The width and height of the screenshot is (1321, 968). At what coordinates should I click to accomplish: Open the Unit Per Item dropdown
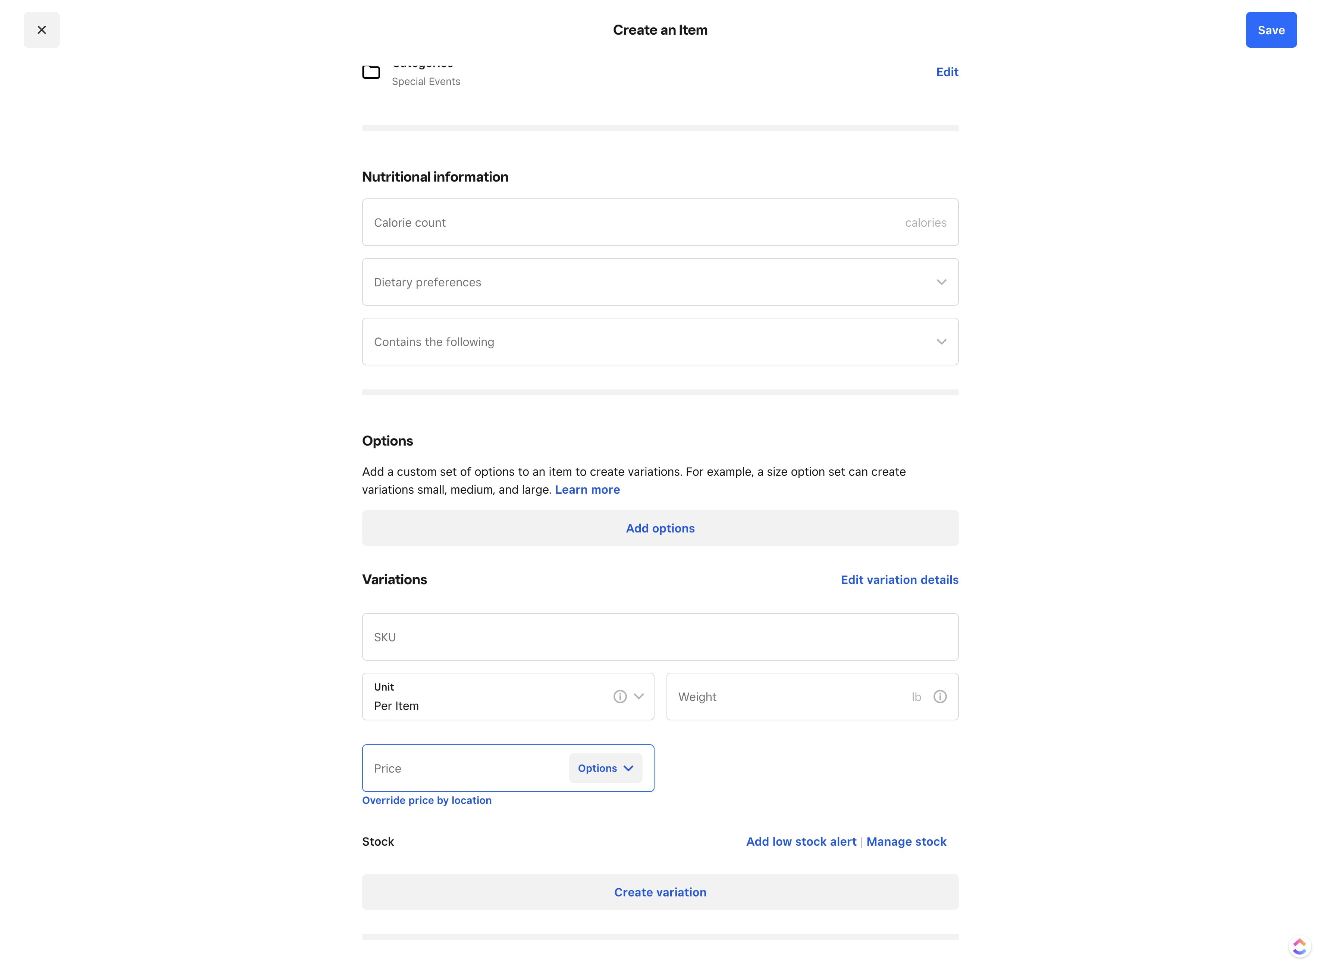638,697
